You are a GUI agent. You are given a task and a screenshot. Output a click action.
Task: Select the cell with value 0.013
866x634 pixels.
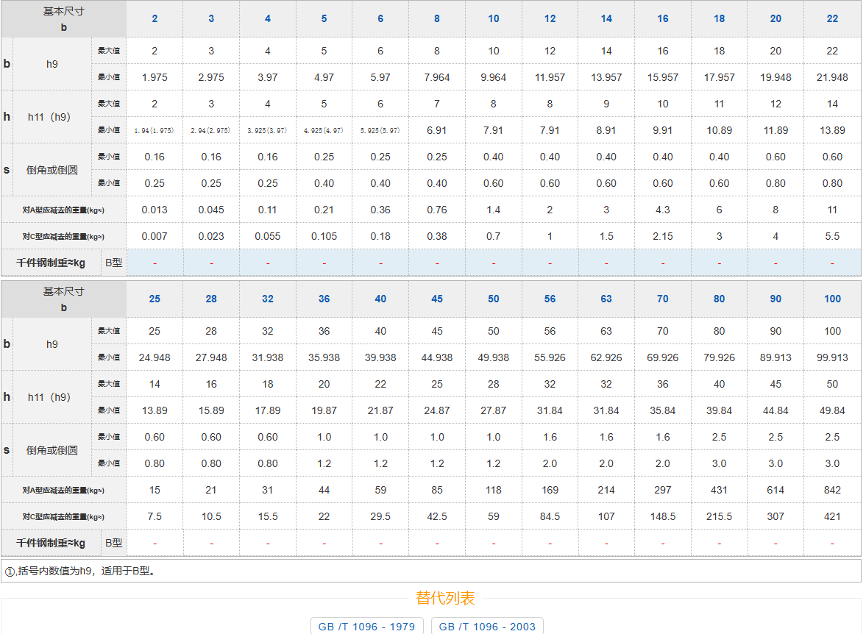[x=155, y=210]
